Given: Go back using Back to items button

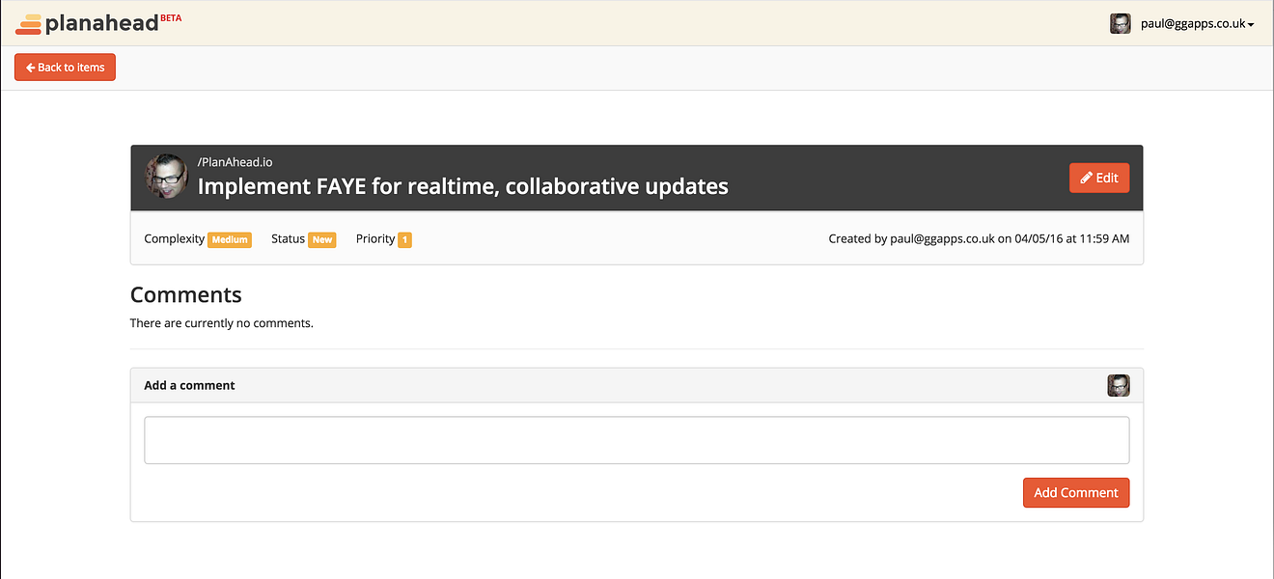Looking at the screenshot, I should click(66, 68).
